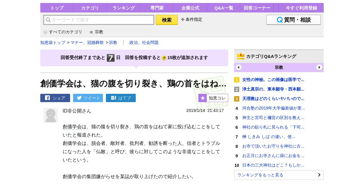Click the underlined 創価学会 keyword link
Image resolution: width=358 pixels, height=187 pixels.
click(x=72, y=127)
